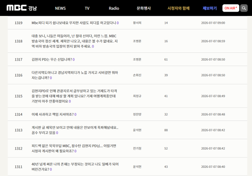The width and height of the screenshot is (252, 176).
Task: Open the Radio menu
Action: point(114,8)
